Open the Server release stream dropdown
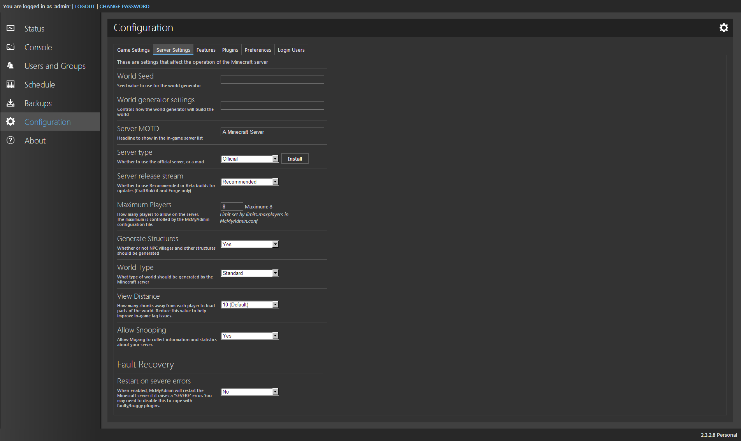 coord(250,182)
